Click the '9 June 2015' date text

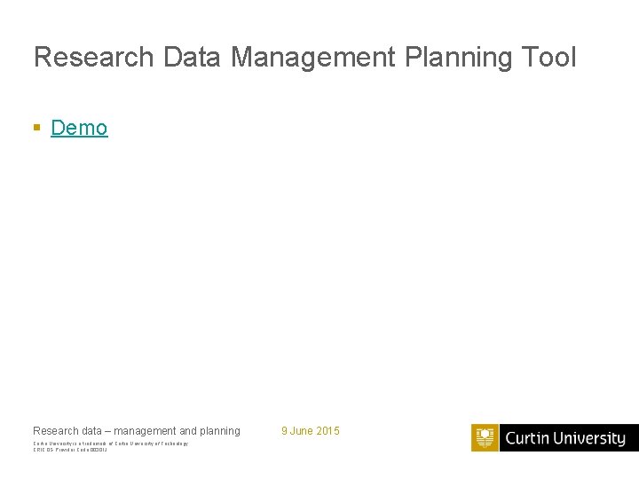(x=310, y=431)
